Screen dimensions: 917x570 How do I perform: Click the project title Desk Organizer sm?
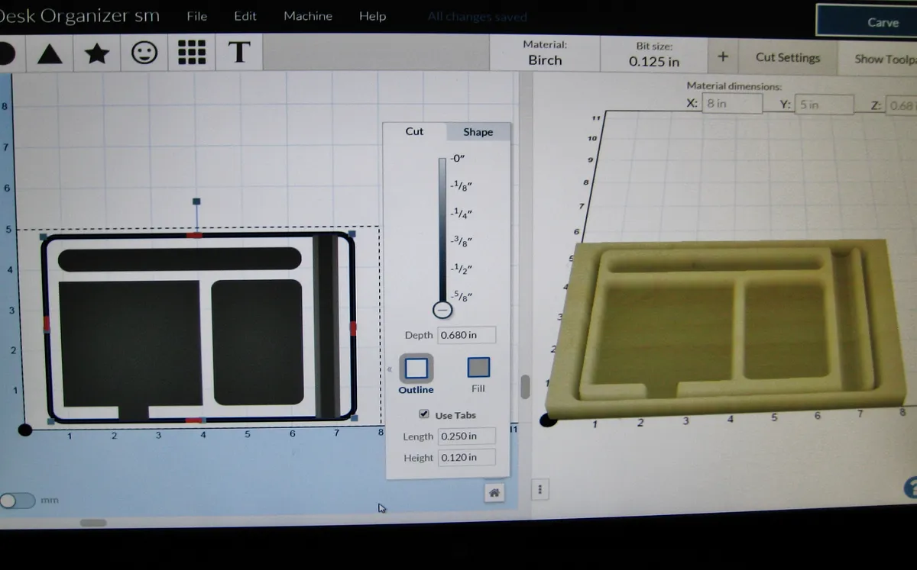point(79,15)
